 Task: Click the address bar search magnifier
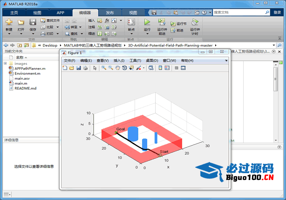coord(280,45)
